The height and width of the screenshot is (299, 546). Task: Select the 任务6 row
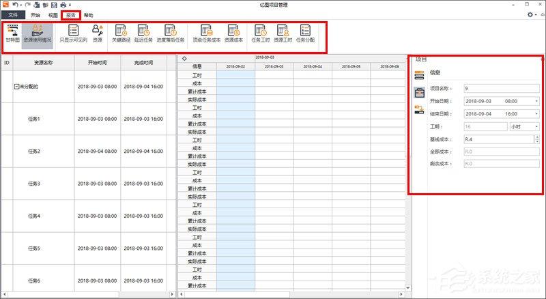click(89, 279)
